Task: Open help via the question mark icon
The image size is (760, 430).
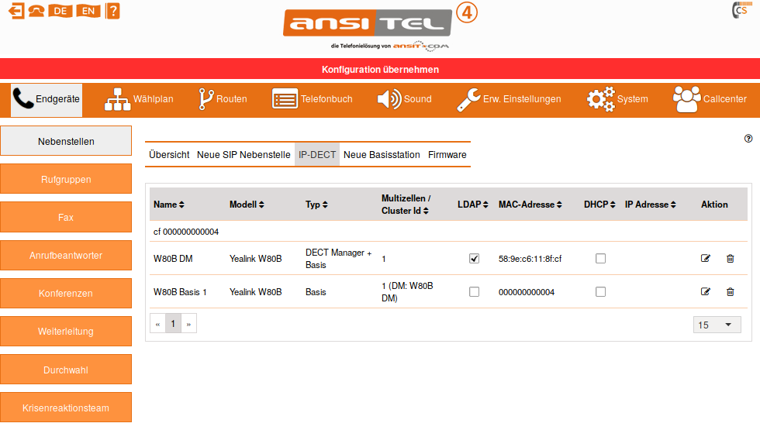Action: click(113, 11)
